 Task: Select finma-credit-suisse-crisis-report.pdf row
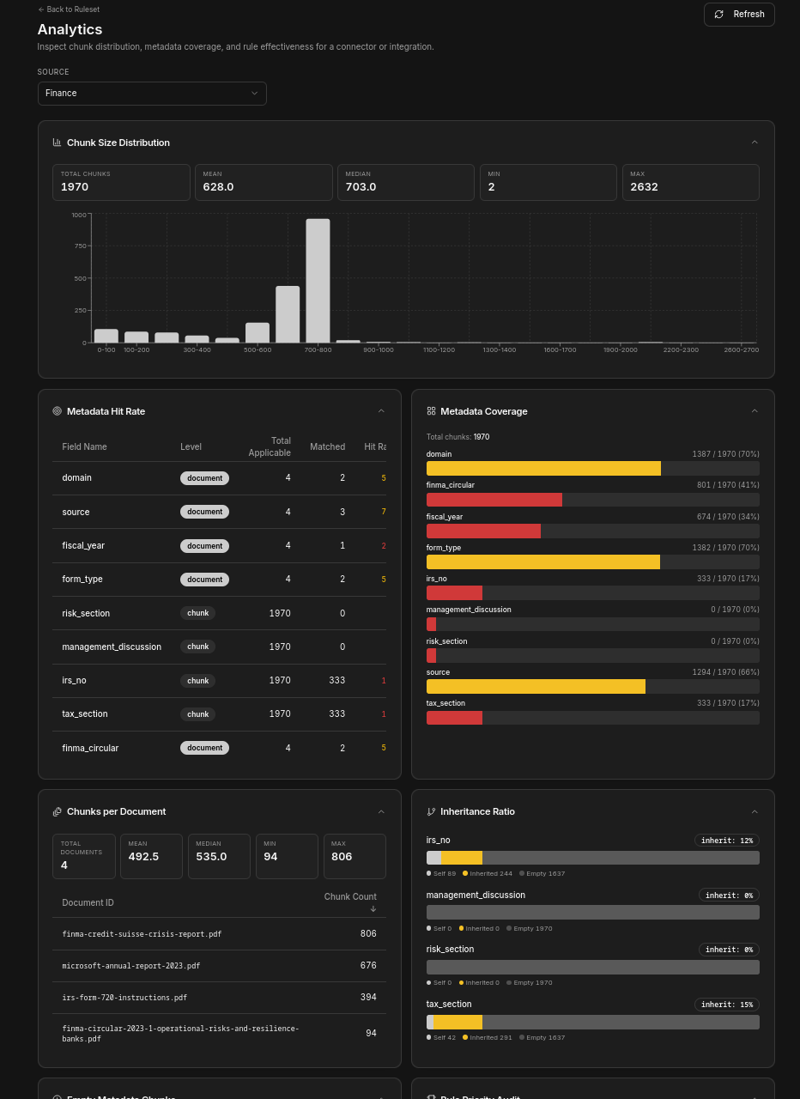point(219,933)
